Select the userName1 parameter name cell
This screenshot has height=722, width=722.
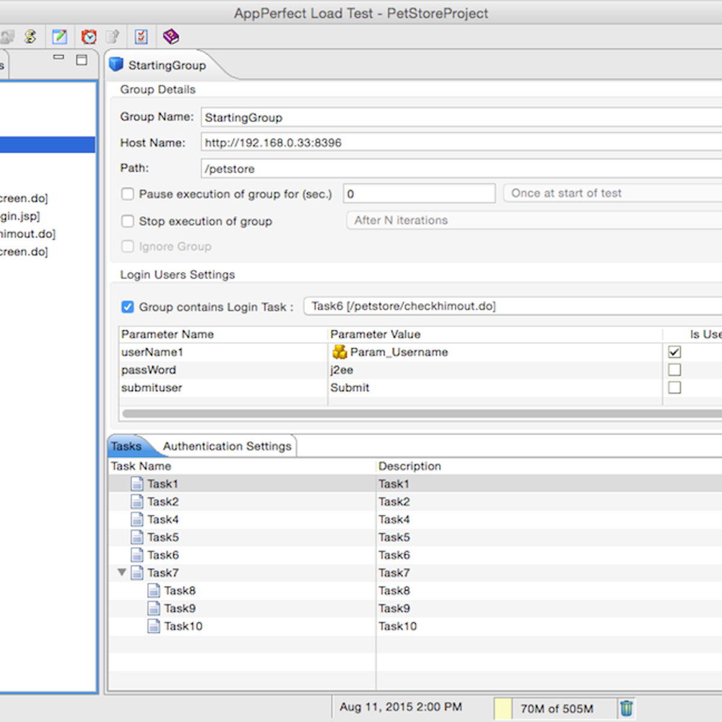click(x=223, y=352)
